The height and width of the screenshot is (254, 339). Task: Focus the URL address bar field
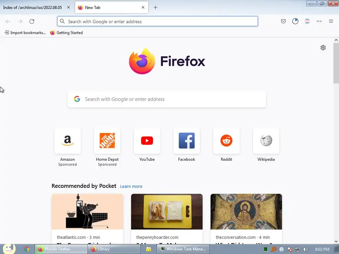tap(157, 21)
